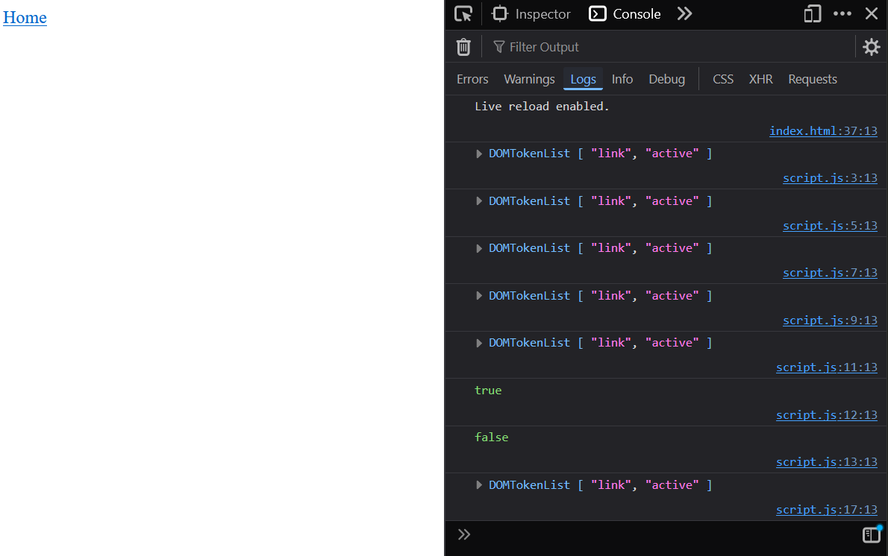Viewport: 888px width, 556px height.
Task: Select the Console tab
Action: [625, 14]
